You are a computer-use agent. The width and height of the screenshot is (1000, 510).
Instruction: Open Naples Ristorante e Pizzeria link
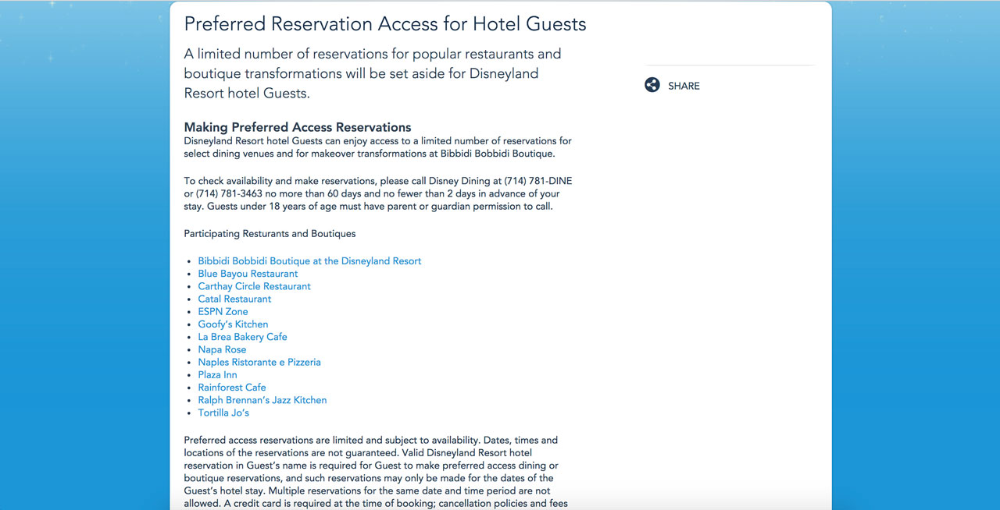point(259,362)
